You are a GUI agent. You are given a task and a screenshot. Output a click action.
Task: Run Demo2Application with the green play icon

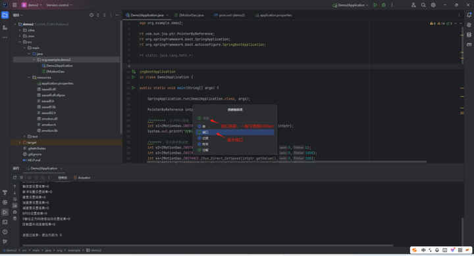coord(375,5)
